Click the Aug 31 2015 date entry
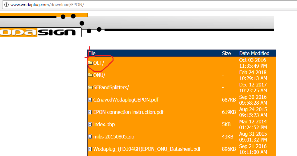Image resolution: width=297 pixels, height=156 pixels. point(253,137)
